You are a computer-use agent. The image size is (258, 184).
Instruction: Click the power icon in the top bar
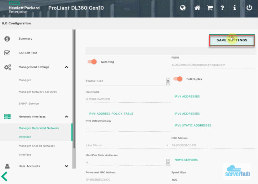tap(249, 8)
